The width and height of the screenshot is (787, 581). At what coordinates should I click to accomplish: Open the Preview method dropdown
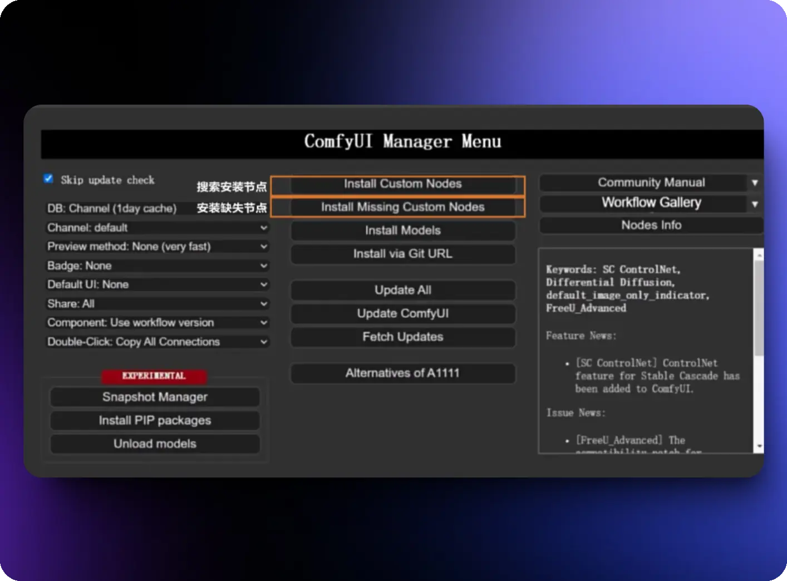click(x=157, y=247)
